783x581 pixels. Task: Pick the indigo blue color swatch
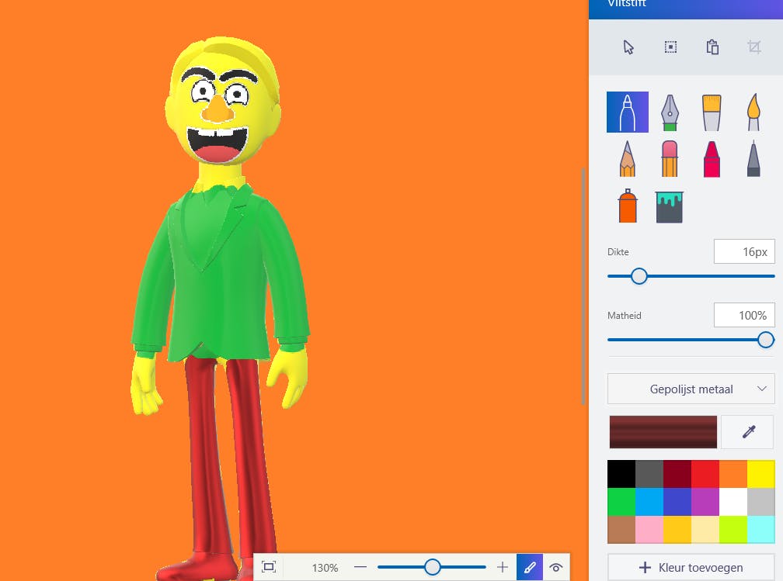pyautogui.click(x=677, y=502)
